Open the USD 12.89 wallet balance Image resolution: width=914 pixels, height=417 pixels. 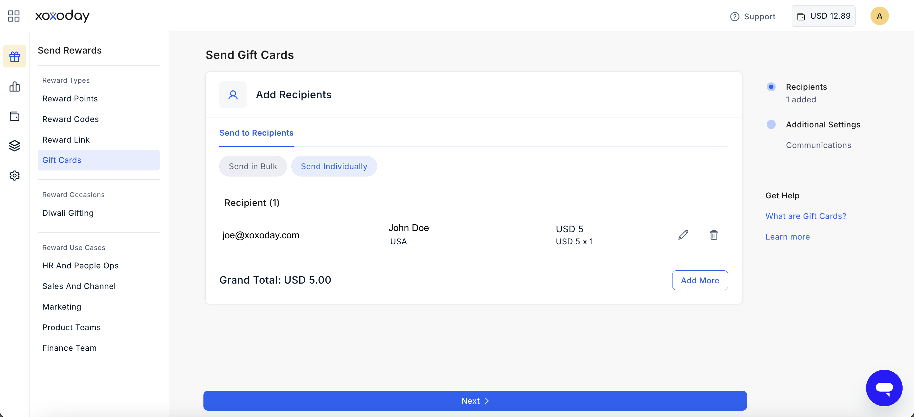(824, 16)
